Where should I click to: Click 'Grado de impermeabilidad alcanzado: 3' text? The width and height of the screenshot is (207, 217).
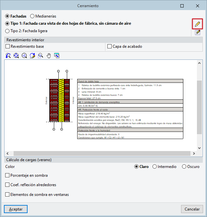tap(99, 134)
